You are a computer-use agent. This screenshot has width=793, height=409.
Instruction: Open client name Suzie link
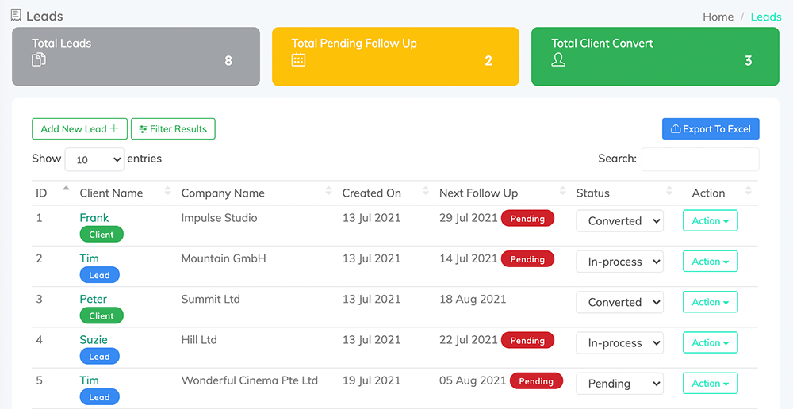click(94, 339)
